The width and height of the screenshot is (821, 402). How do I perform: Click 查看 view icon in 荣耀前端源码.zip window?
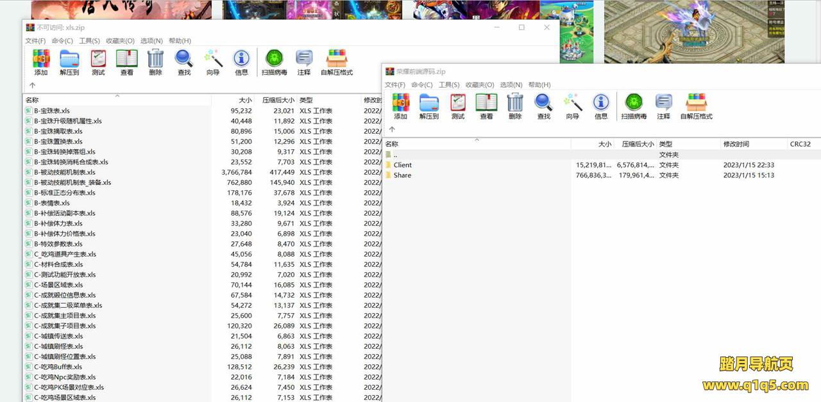(x=486, y=106)
